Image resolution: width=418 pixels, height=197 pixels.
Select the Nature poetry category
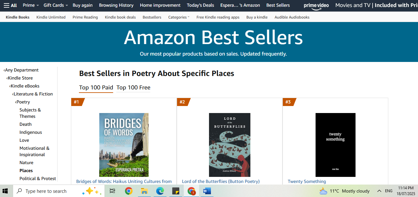[x=26, y=163]
